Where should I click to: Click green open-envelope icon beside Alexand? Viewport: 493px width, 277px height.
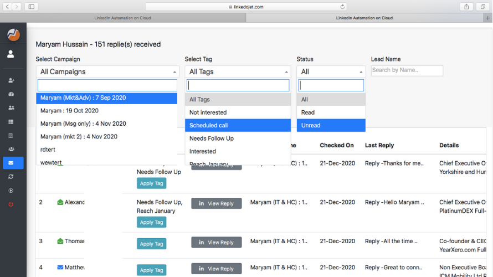pyautogui.click(x=60, y=202)
